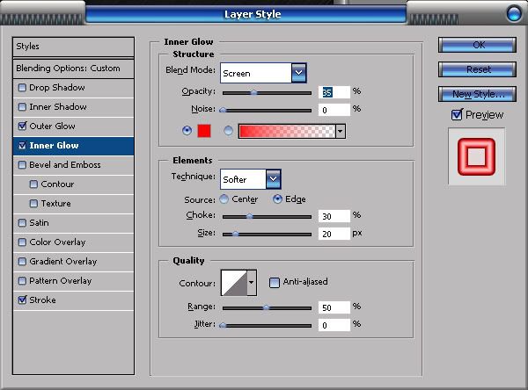
Task: Open the gradient picker dropdown arrow
Action: (x=340, y=131)
